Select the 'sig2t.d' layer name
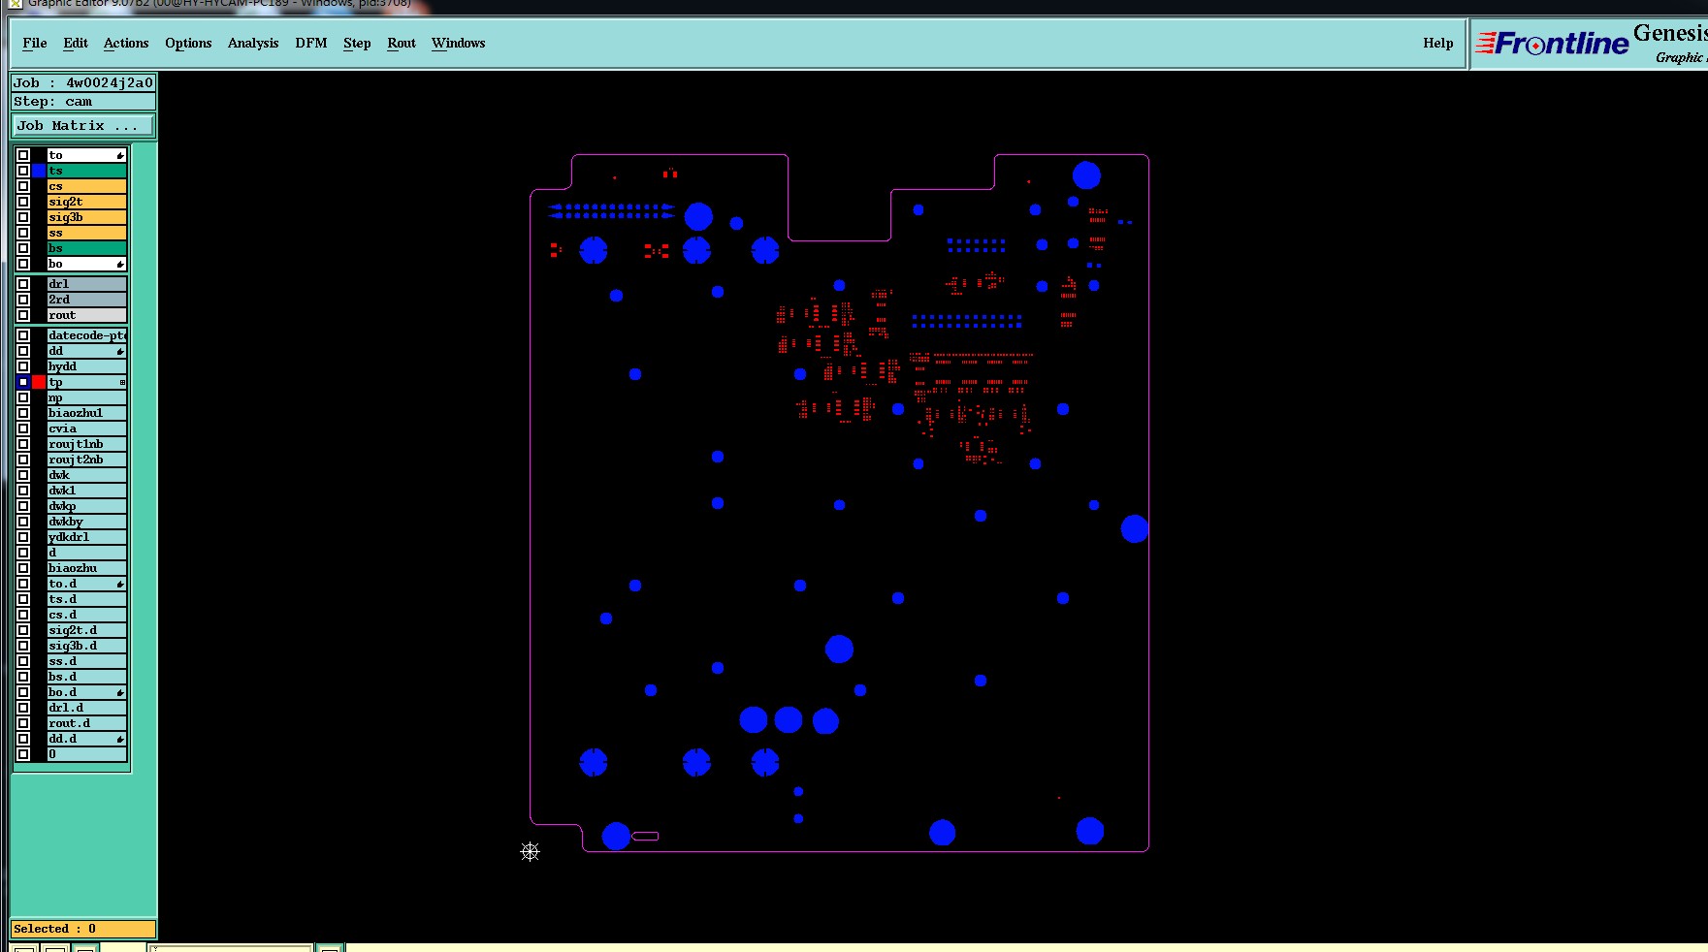The image size is (1708, 952). 87,630
